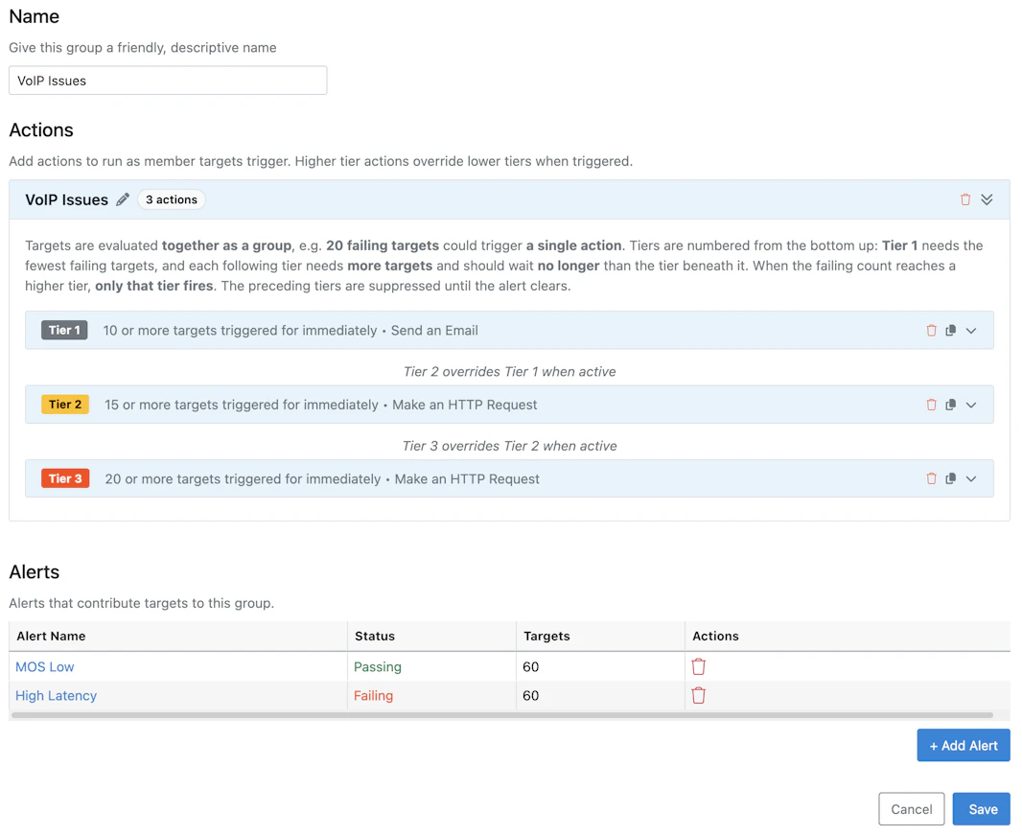Delete the Tier 1 action

932,331
